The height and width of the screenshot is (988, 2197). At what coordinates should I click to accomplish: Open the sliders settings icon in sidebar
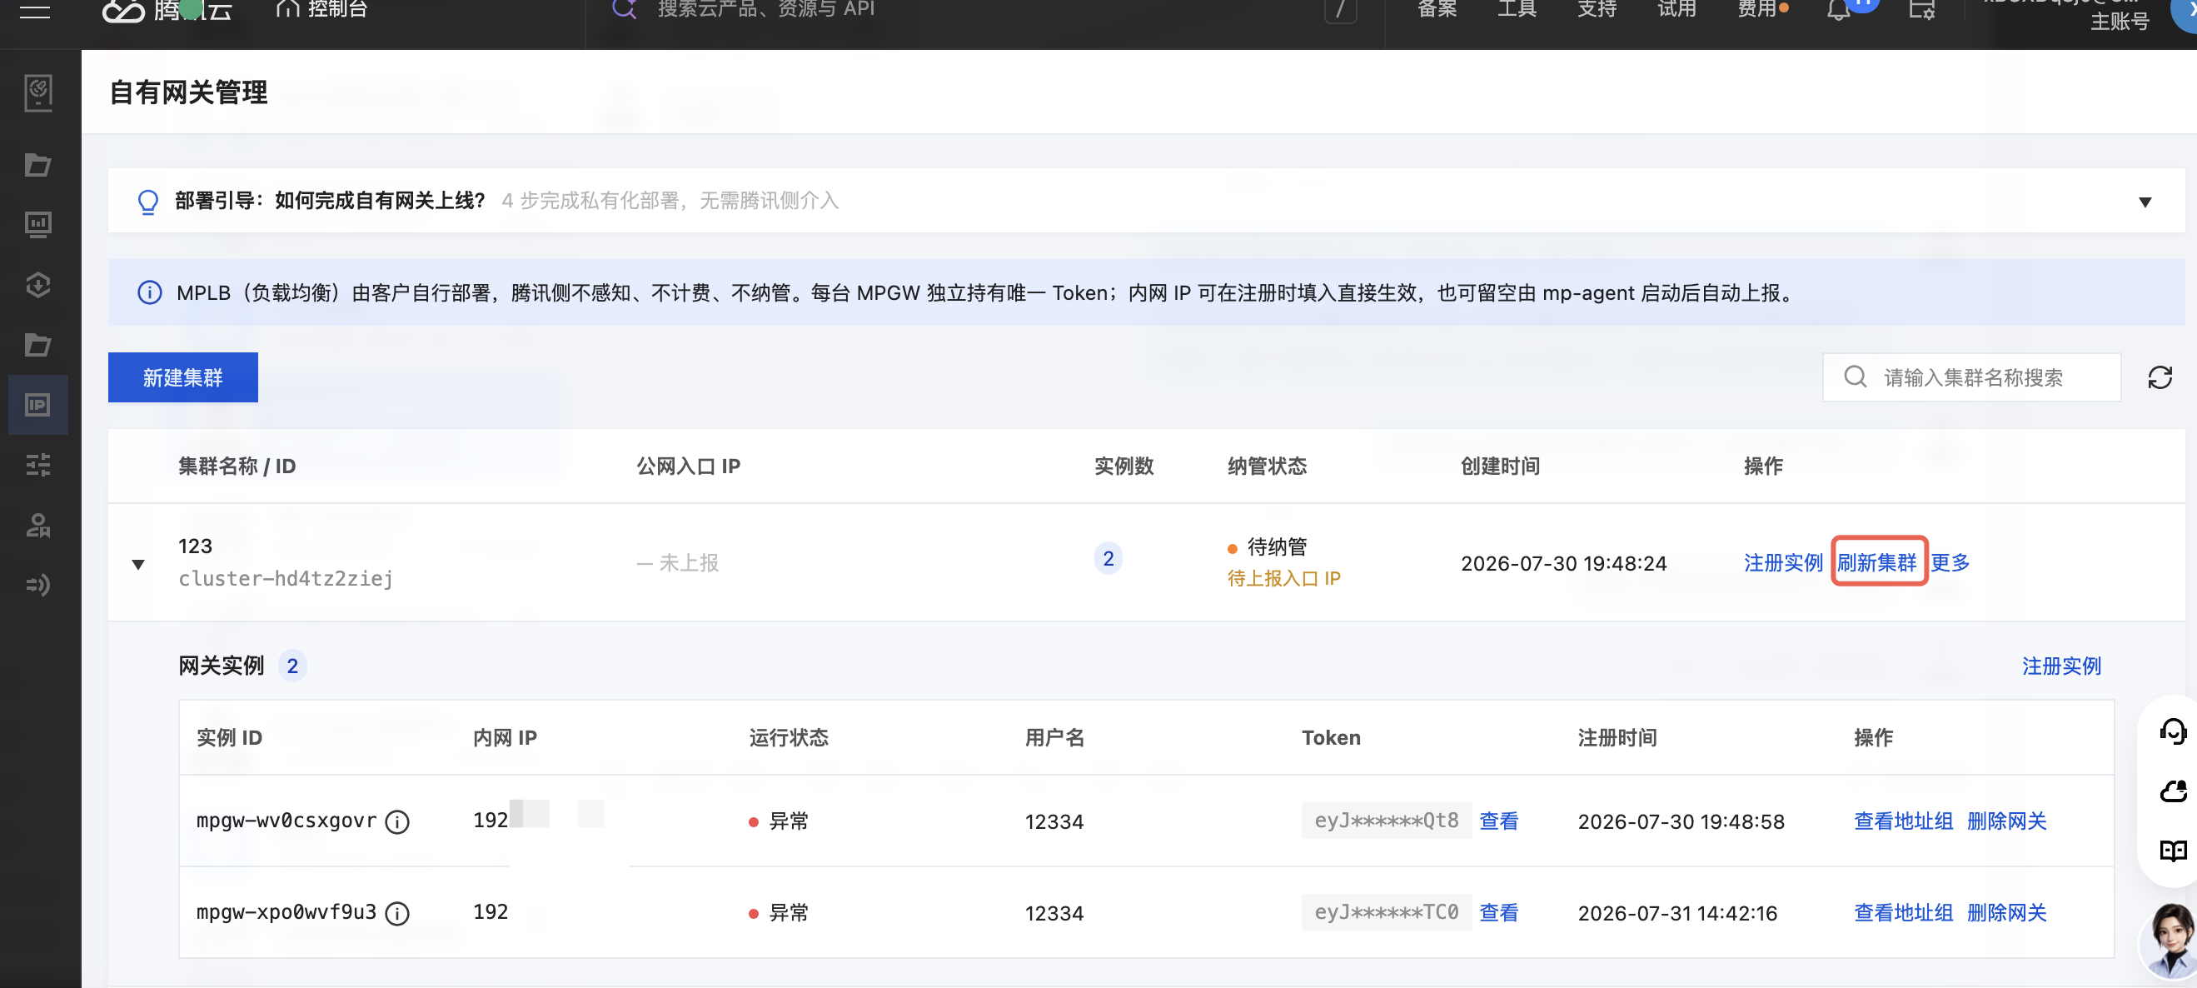pyautogui.click(x=38, y=465)
